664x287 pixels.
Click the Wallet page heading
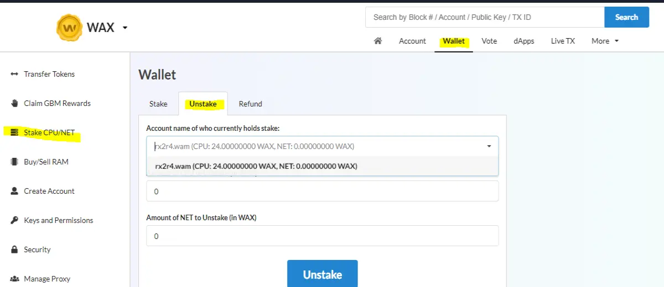pos(157,75)
